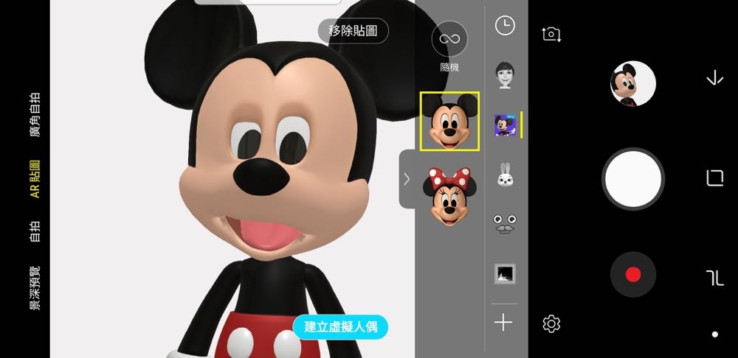
Task: Switch to 廣角自拍 camera mode
Action: click(x=35, y=116)
